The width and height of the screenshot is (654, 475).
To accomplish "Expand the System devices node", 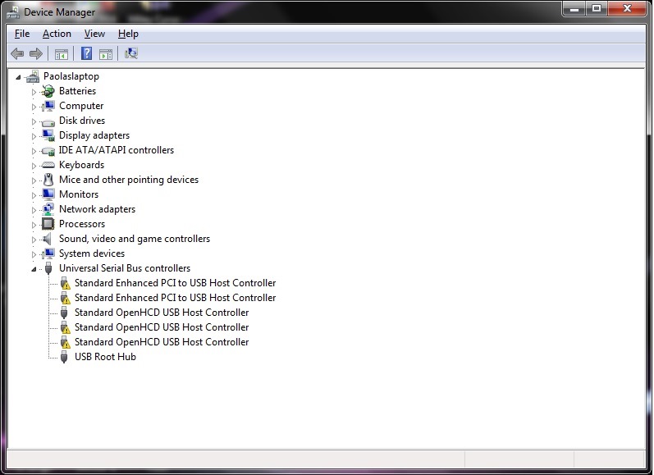I will click(34, 254).
